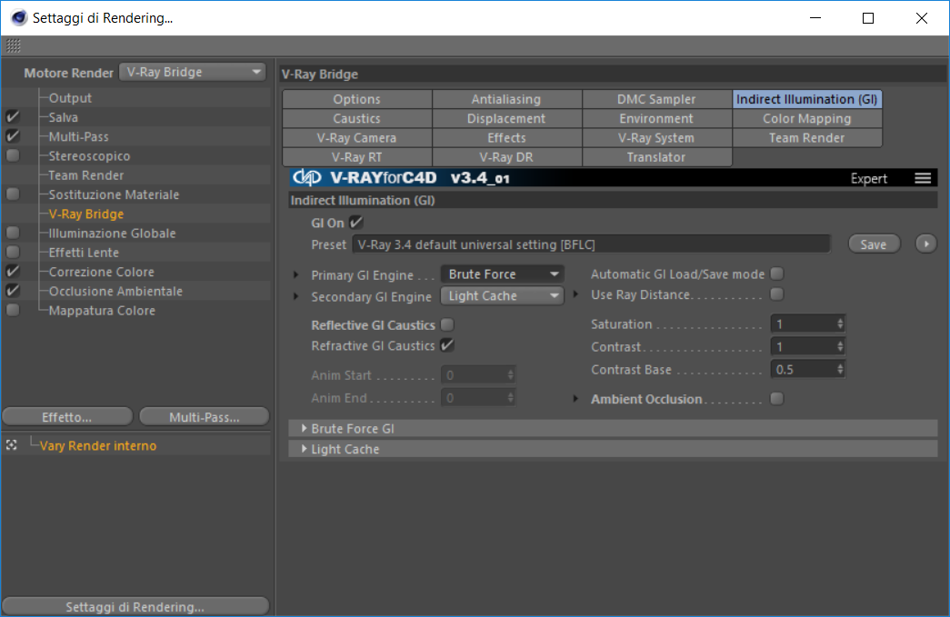The height and width of the screenshot is (617, 950).
Task: Enable Automatic GI Load/Save mode
Action: point(776,274)
